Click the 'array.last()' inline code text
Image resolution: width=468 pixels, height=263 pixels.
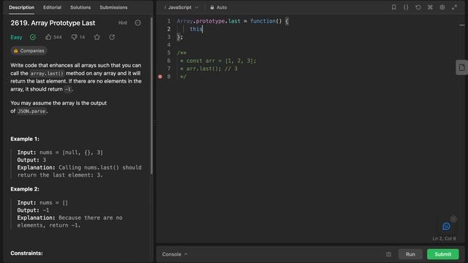pyautogui.click(x=47, y=73)
